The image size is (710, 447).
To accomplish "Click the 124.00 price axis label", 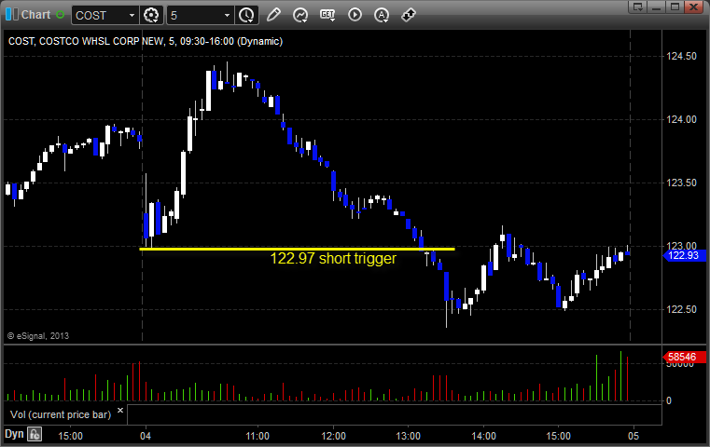I will pos(681,119).
